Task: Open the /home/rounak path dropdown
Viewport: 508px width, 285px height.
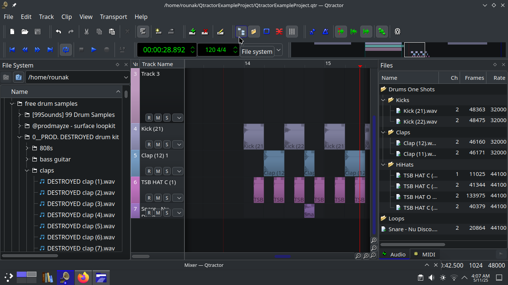Action: coord(126,77)
